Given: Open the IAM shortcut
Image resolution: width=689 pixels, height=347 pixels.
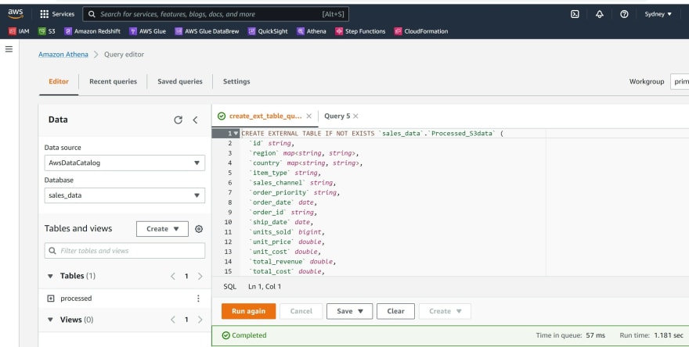Looking at the screenshot, I should [x=19, y=31].
